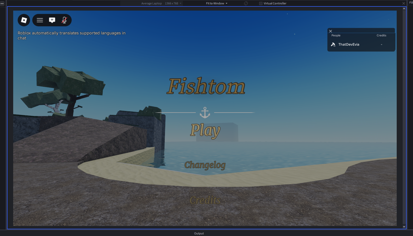Open the Credits menu option

click(205, 200)
